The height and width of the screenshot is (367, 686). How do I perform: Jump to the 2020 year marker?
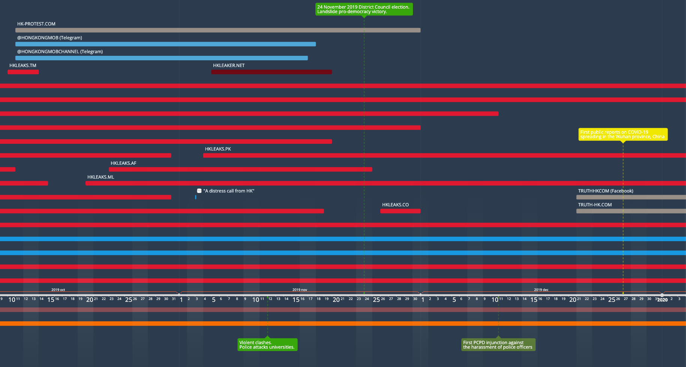click(662, 300)
